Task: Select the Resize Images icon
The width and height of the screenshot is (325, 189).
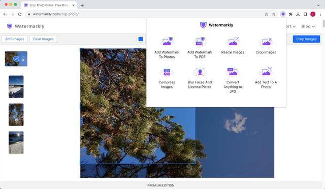Action: 233,42
